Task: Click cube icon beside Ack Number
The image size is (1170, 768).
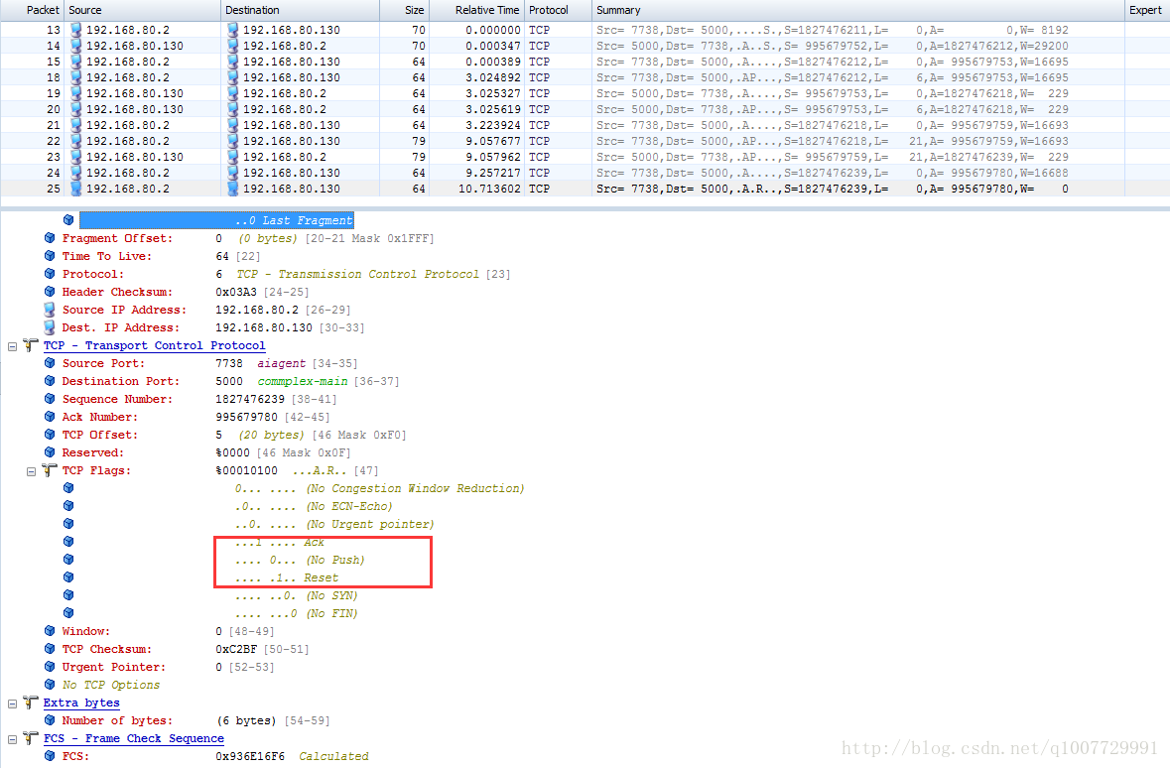Action: [x=50, y=417]
